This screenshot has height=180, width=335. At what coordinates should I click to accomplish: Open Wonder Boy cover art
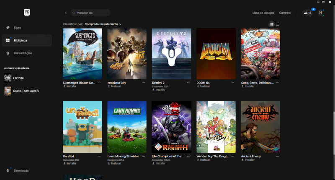coord(216,127)
